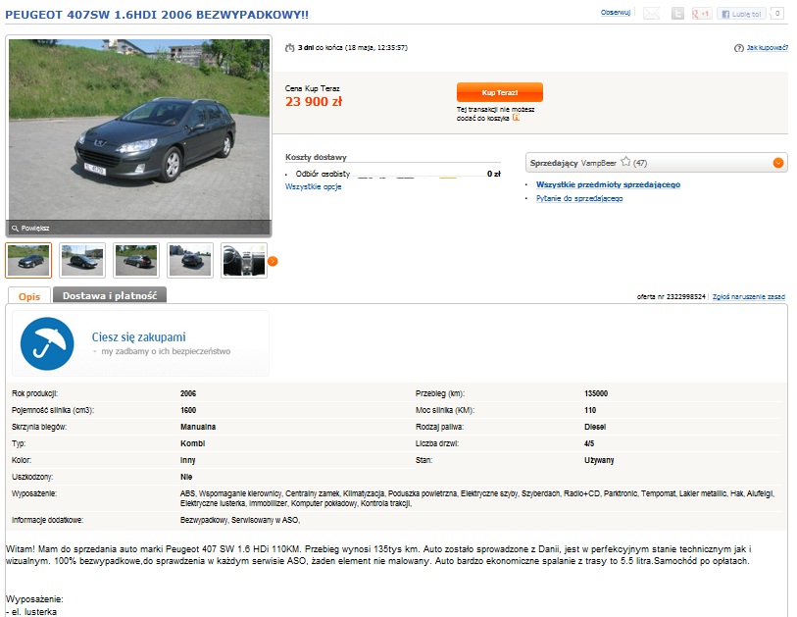
Task: Open Wszystkie opcje delivery link
Action: 313,186
